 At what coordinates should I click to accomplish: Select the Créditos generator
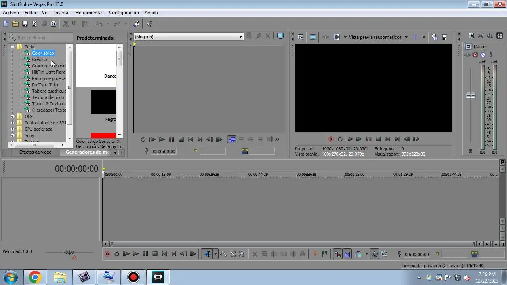pyautogui.click(x=40, y=59)
